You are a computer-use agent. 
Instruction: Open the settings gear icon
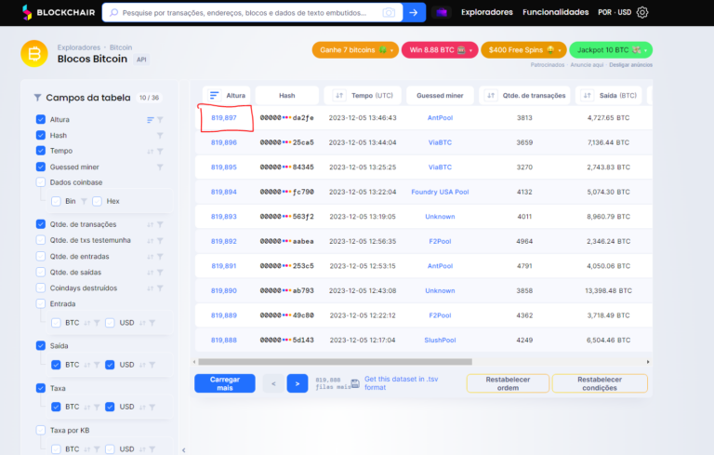coord(642,13)
